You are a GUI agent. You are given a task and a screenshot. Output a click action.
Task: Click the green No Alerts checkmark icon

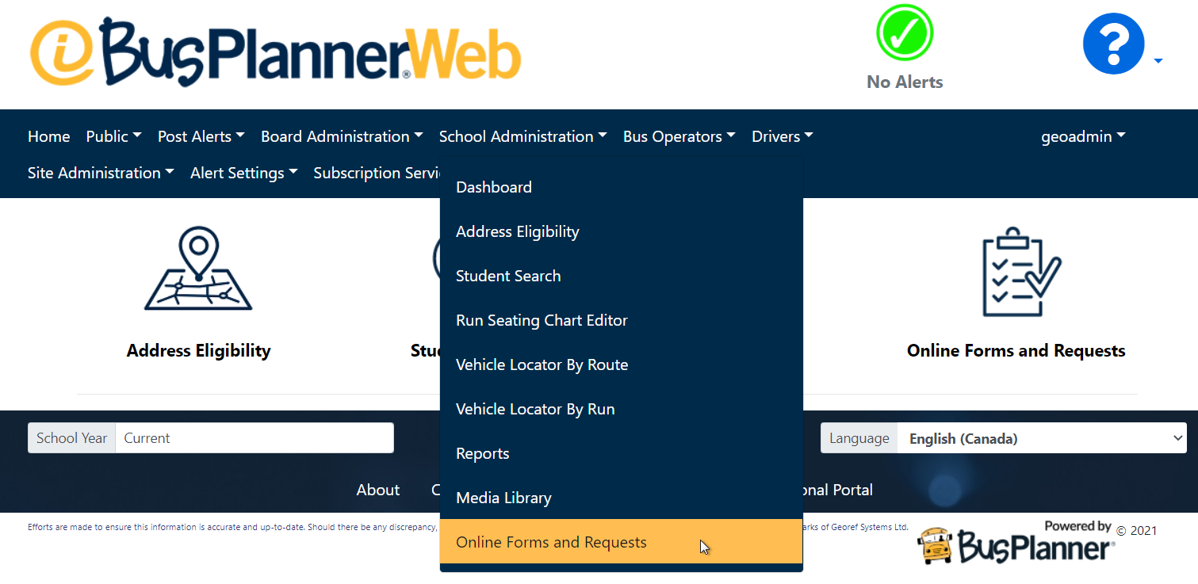(905, 33)
